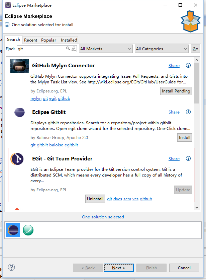The width and height of the screenshot is (206, 280).
Task: Click the git tag beside Uninstall button
Action: 109,199
